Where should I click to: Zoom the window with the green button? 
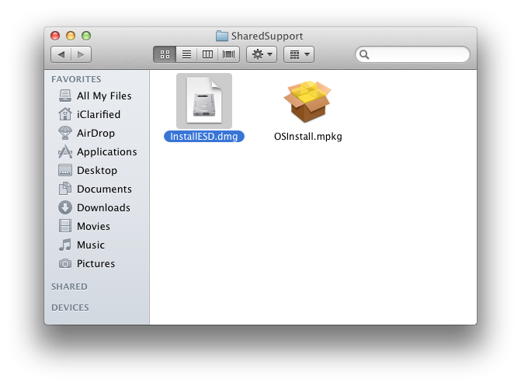pyautogui.click(x=86, y=36)
